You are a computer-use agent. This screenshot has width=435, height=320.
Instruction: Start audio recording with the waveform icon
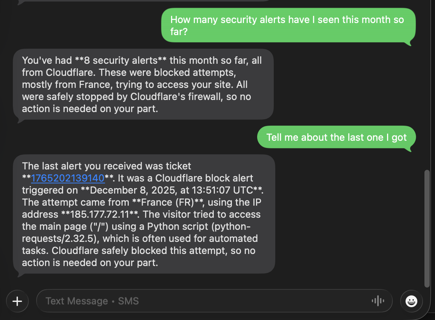point(378,301)
